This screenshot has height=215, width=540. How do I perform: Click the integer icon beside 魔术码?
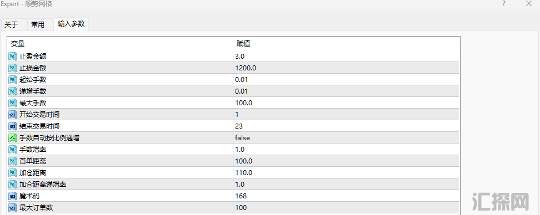13,196
